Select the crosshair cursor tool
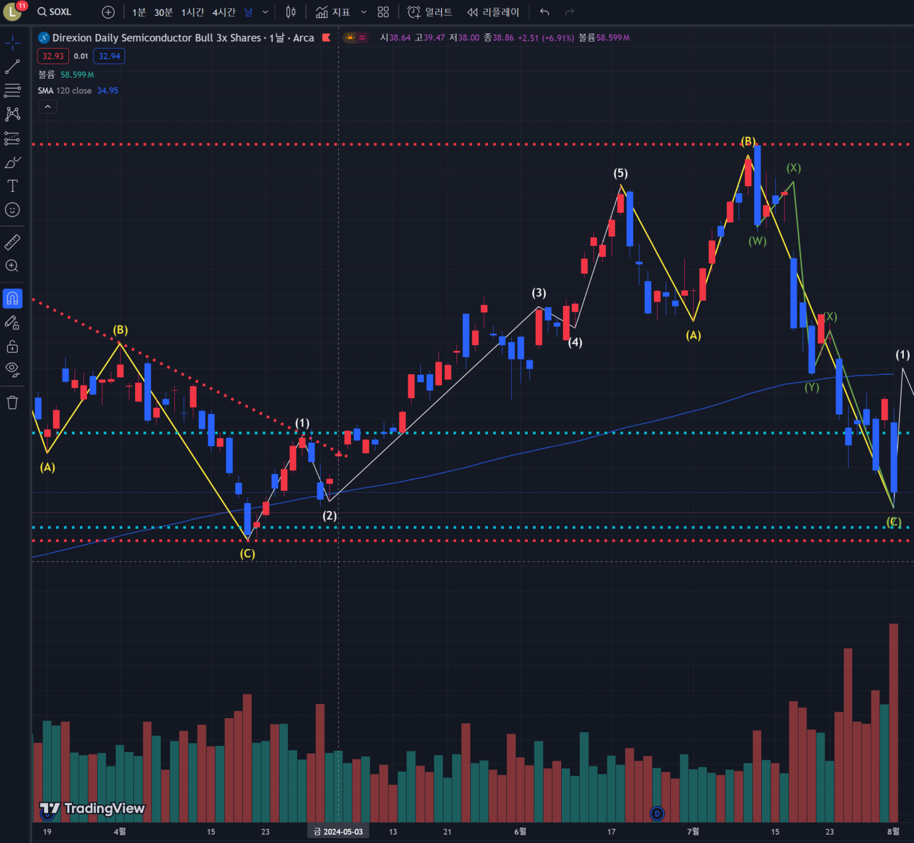The image size is (914, 843). (x=12, y=43)
